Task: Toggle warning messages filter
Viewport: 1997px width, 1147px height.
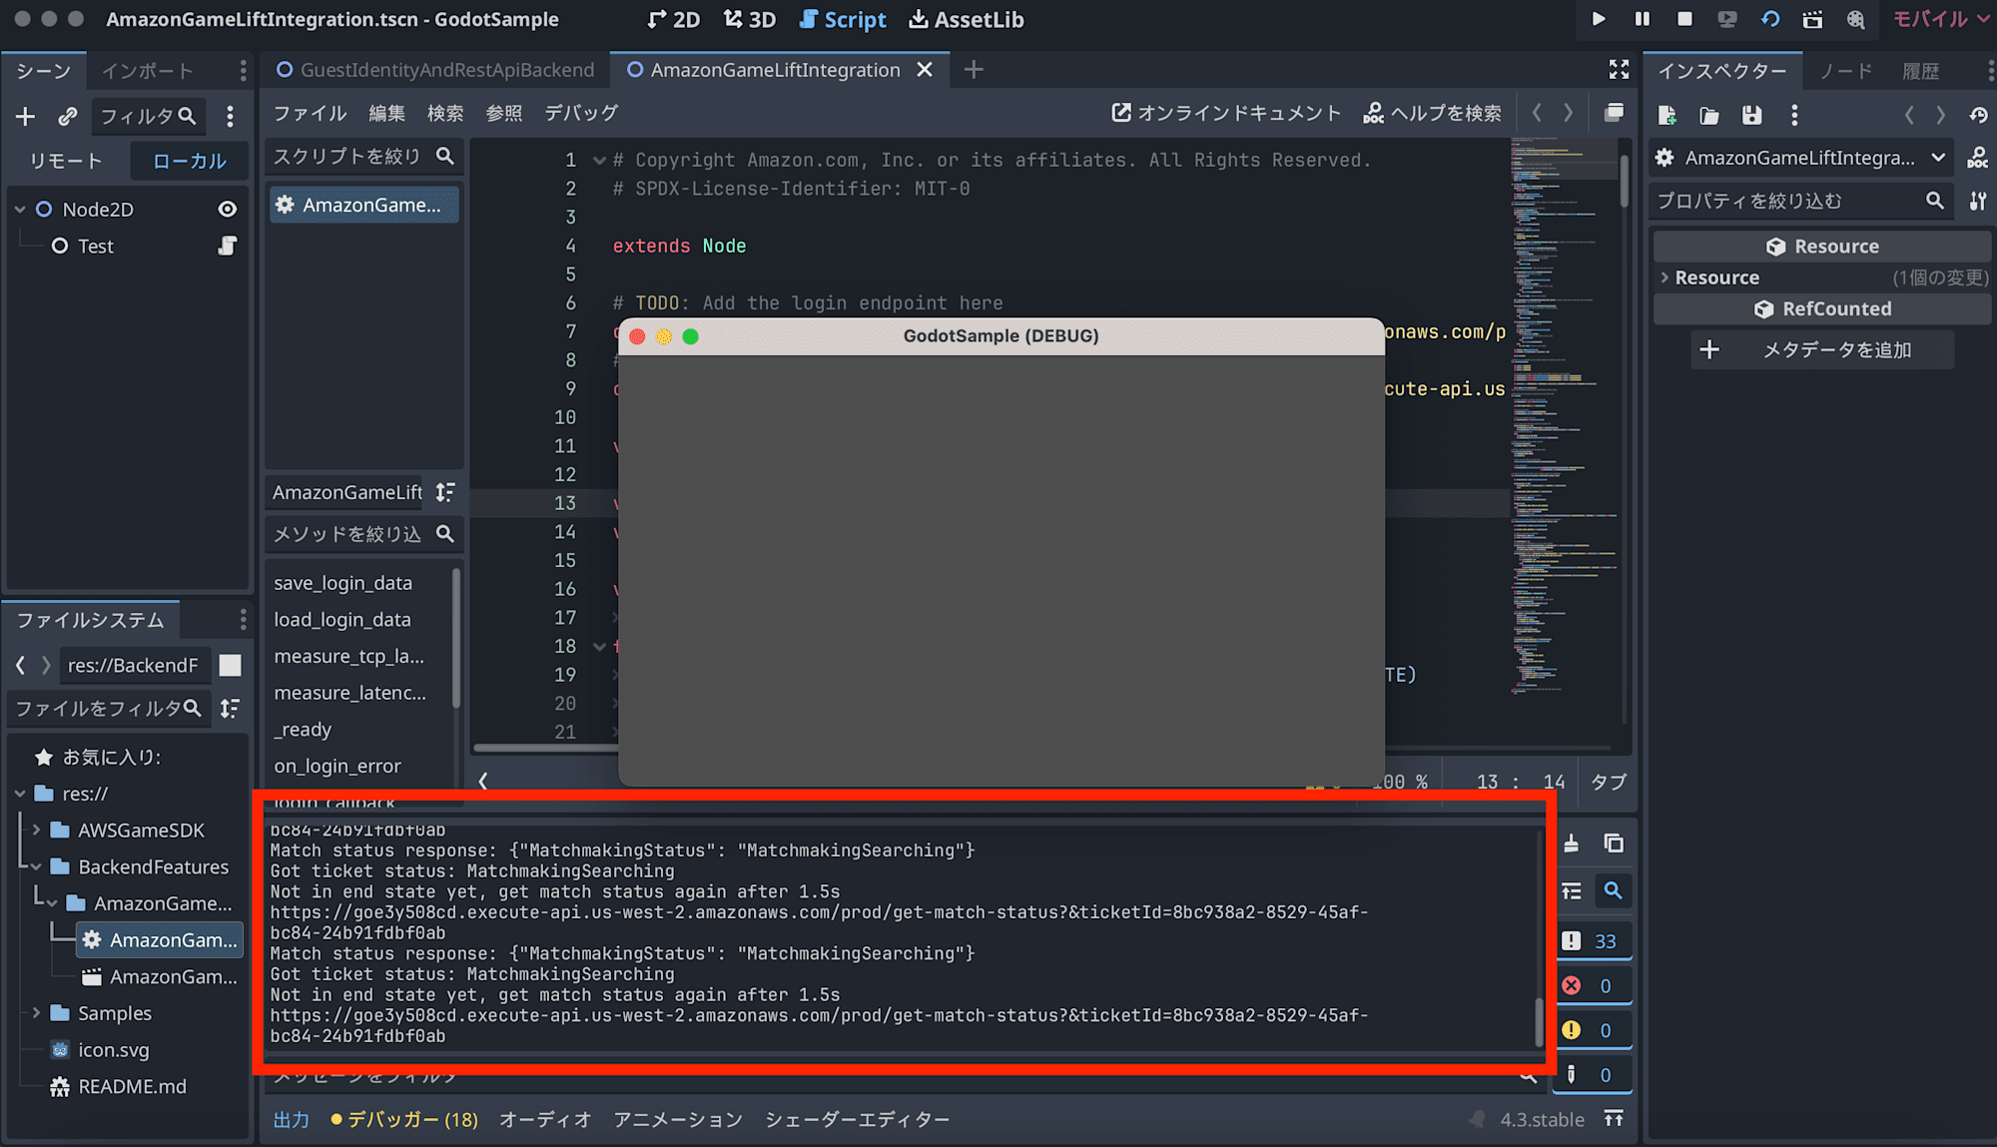Action: click(1594, 1030)
